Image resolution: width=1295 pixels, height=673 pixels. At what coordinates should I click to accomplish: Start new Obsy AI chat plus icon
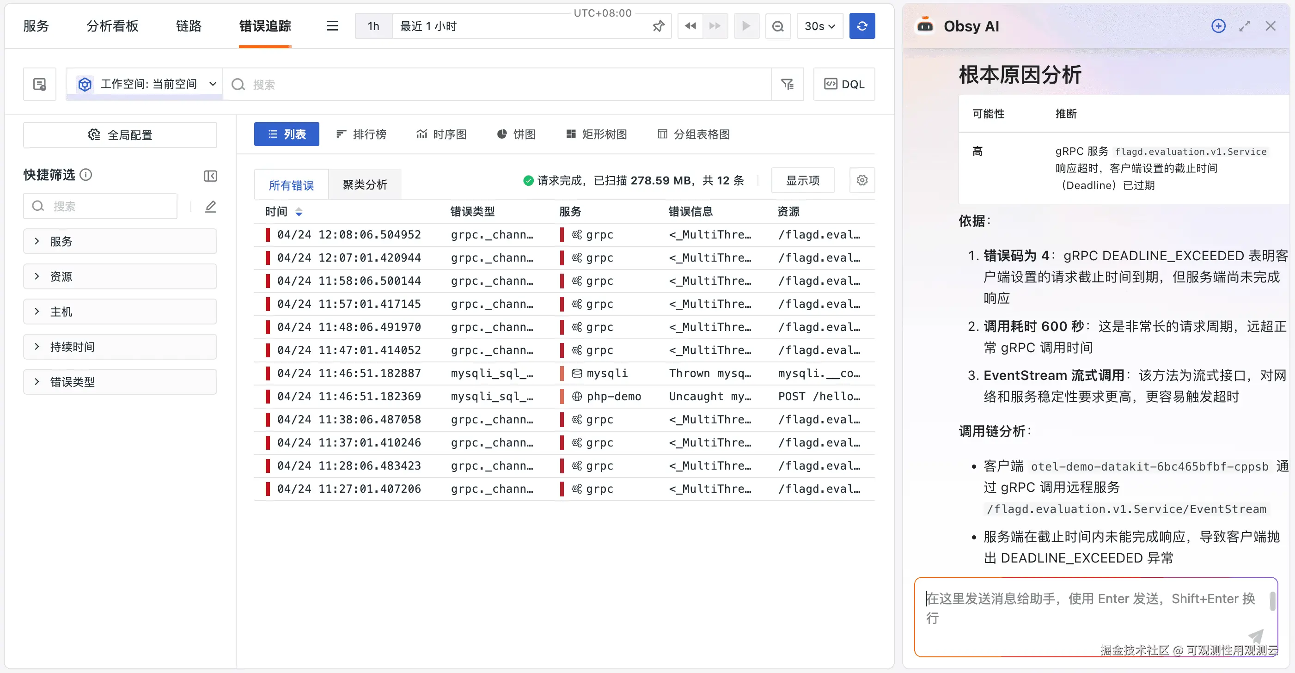[1218, 26]
